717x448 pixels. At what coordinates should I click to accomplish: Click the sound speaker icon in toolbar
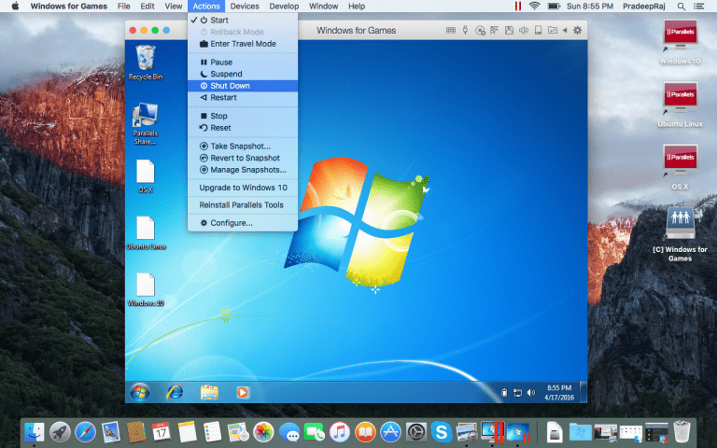[524, 30]
